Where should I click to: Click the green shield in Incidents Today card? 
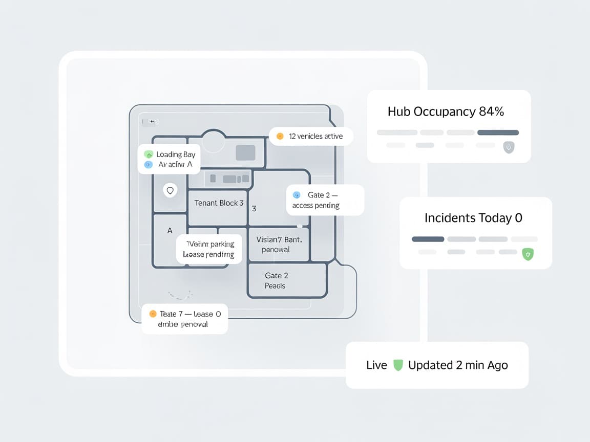[x=527, y=254]
